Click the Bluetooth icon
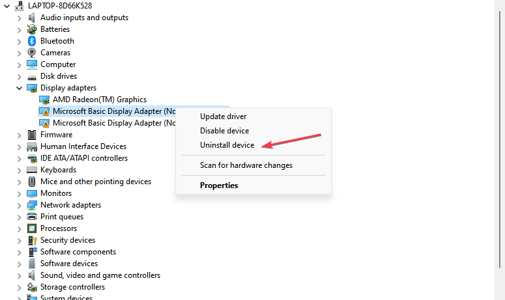The height and width of the screenshot is (300, 505). coord(31,41)
